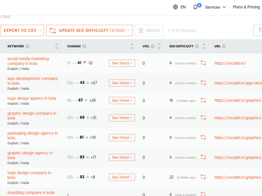Click rank change '100 → 43 +57' cell
Image resolution: width=262 pixels, height=196 pixels.
(82, 83)
